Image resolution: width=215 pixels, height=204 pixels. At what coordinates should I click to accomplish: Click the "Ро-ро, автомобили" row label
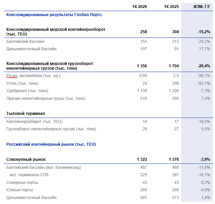point(33,76)
